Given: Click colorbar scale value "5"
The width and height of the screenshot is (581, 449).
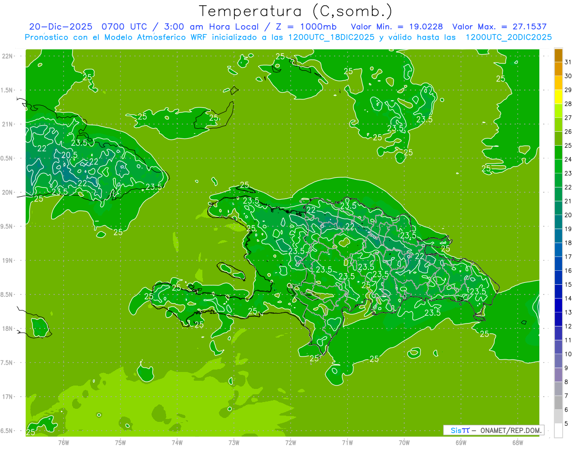Looking at the screenshot, I should tap(566, 424).
